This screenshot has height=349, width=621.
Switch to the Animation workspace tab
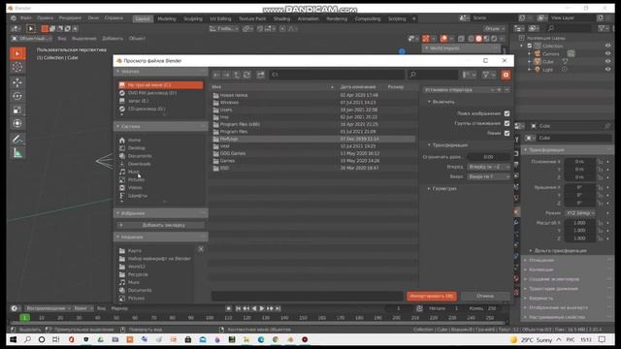[x=309, y=19]
